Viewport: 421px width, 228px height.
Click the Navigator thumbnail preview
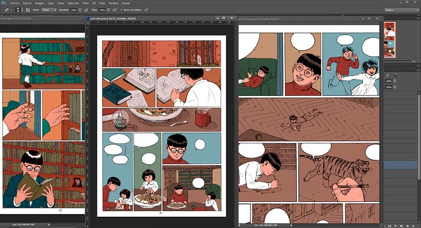389,40
